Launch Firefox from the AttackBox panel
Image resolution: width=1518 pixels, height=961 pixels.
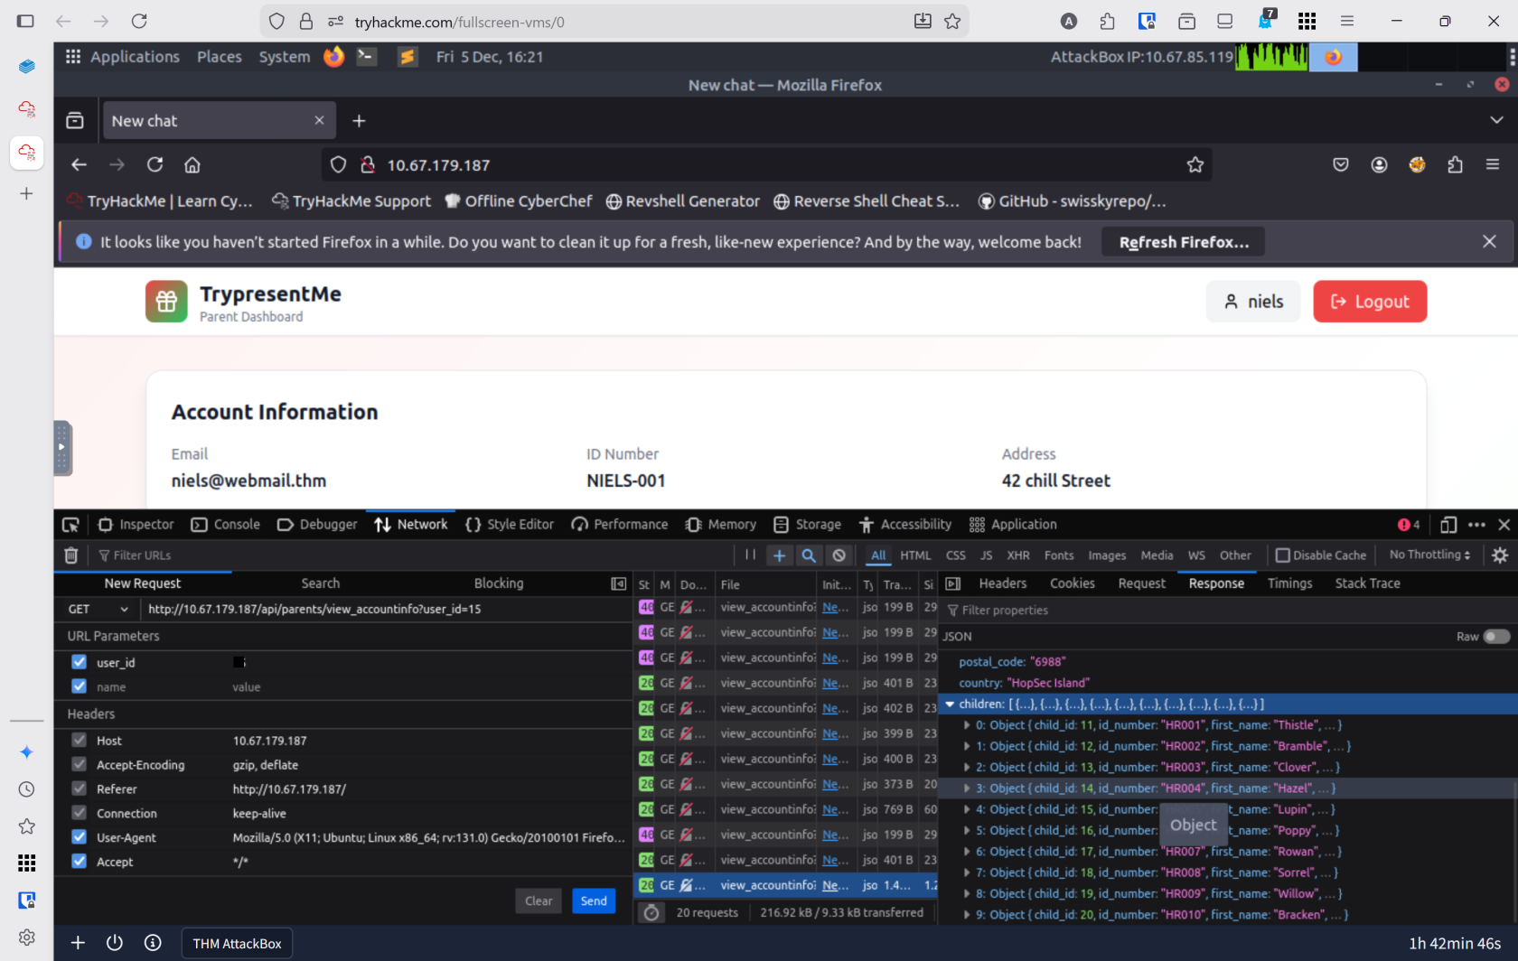click(x=334, y=57)
